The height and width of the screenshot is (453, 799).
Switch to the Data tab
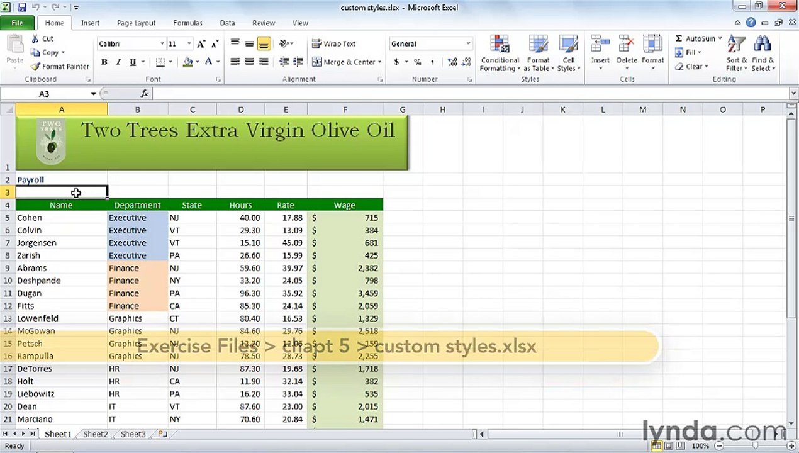pos(227,23)
